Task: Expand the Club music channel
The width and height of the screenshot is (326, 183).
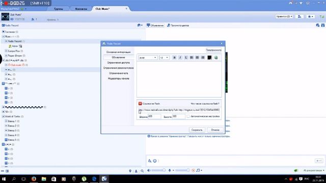Action: point(6,65)
